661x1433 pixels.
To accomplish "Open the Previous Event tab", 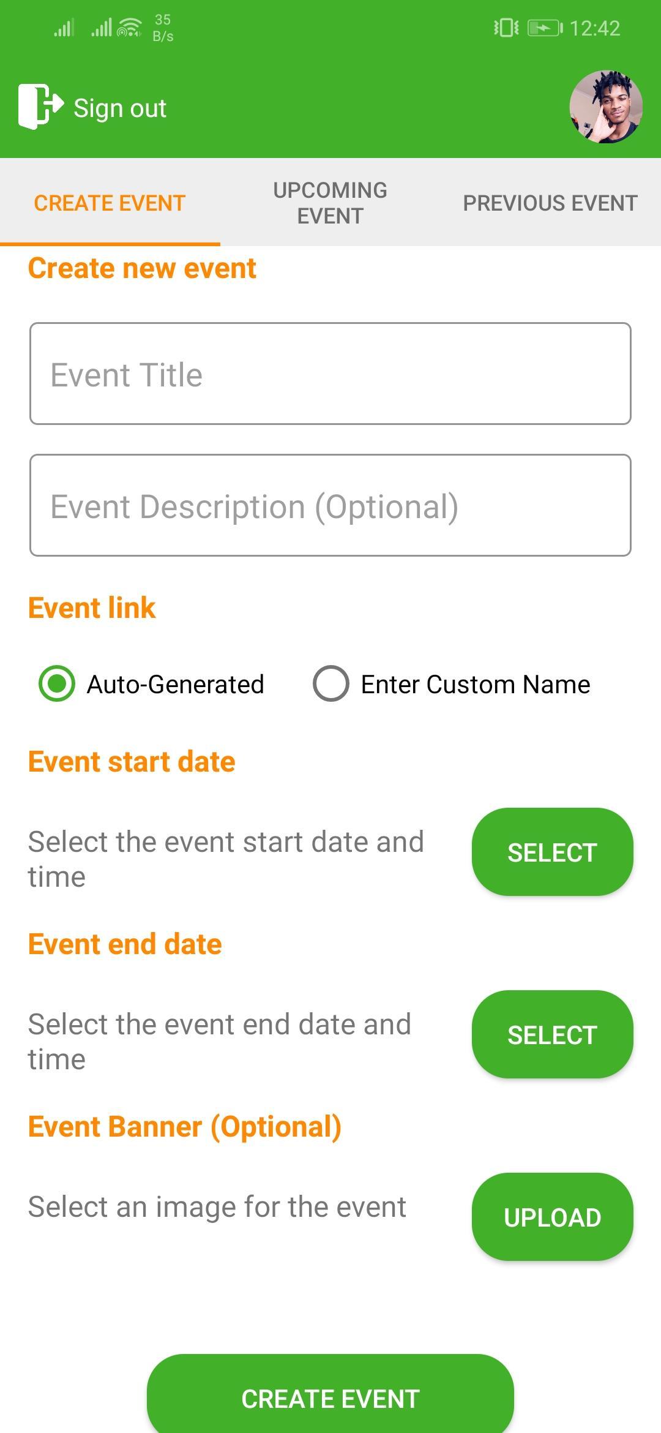I will (551, 203).
